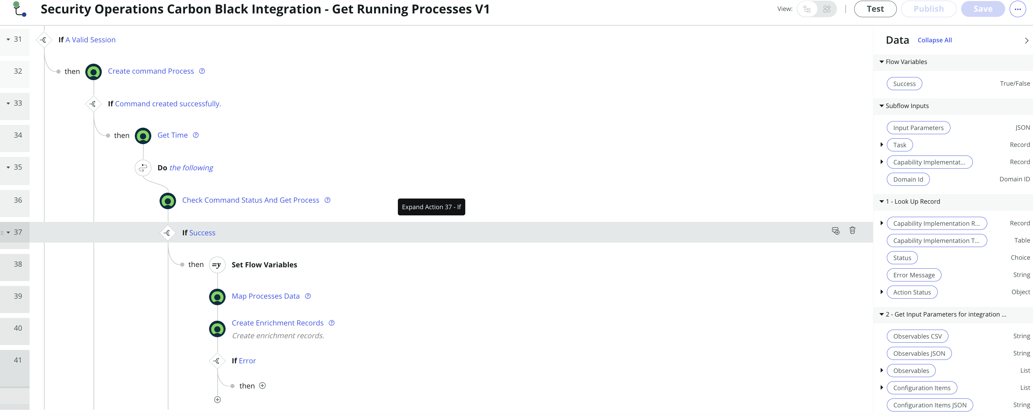Screen dimensions: 1033x417
Task: Click the If Command created successfully branch icon
Action: [x=93, y=104]
